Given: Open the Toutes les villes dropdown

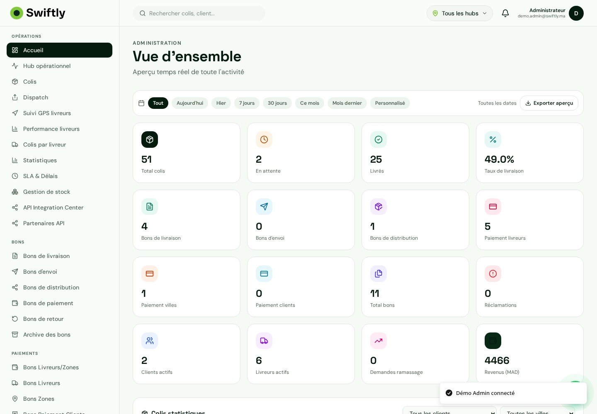Looking at the screenshot, I should 537,411.
